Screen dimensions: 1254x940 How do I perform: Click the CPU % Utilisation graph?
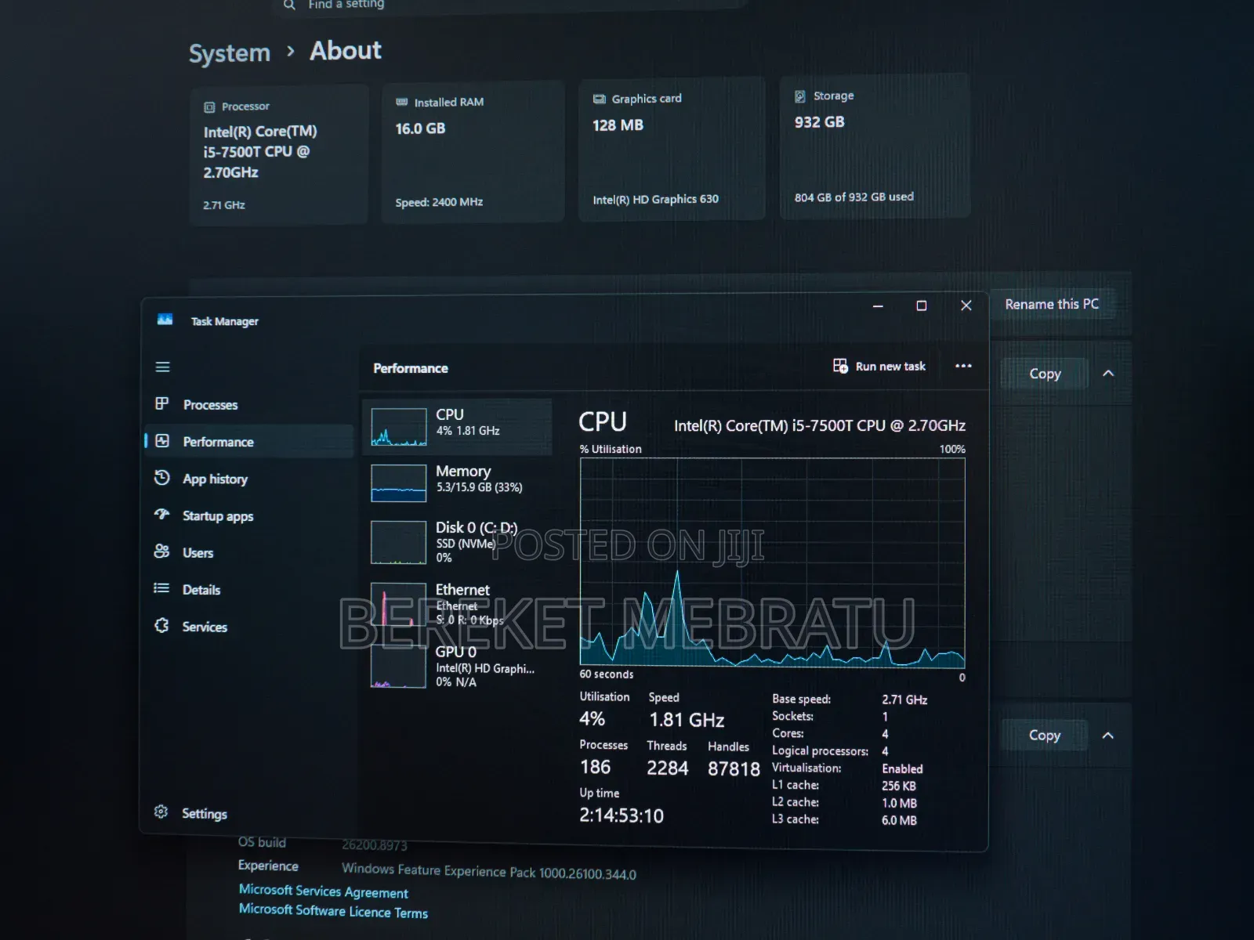(x=772, y=562)
